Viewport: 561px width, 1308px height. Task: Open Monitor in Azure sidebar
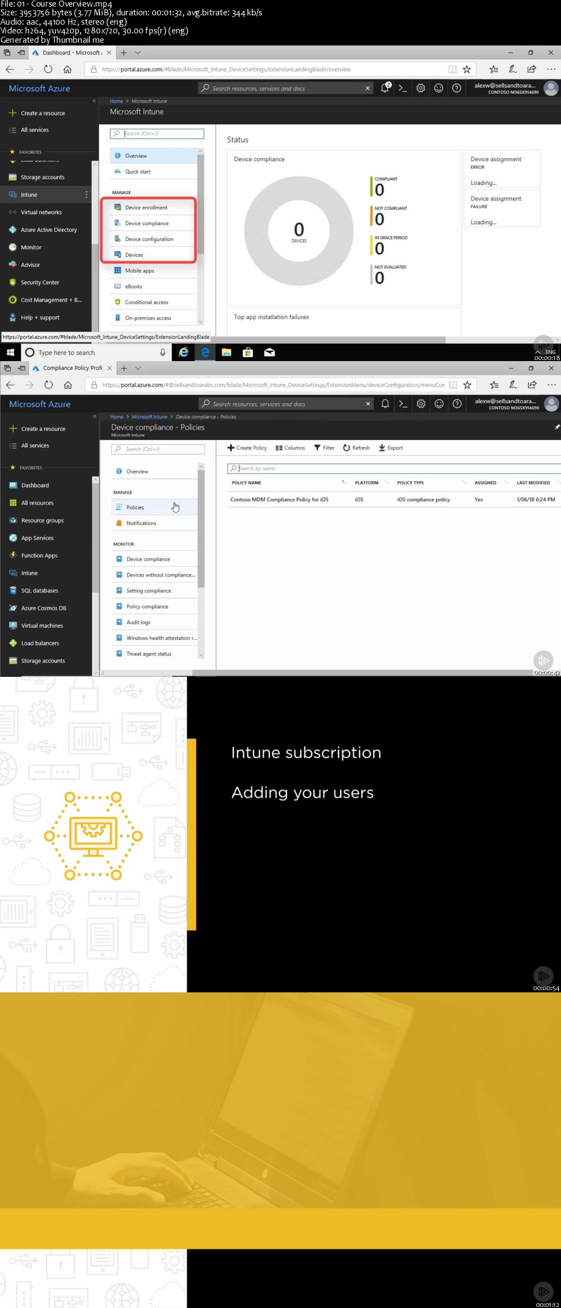pos(31,248)
